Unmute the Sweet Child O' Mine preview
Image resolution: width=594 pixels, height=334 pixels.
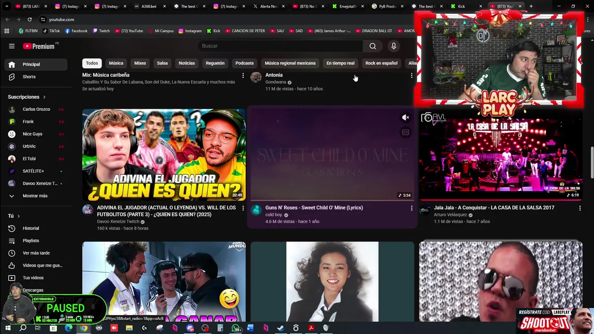click(406, 118)
